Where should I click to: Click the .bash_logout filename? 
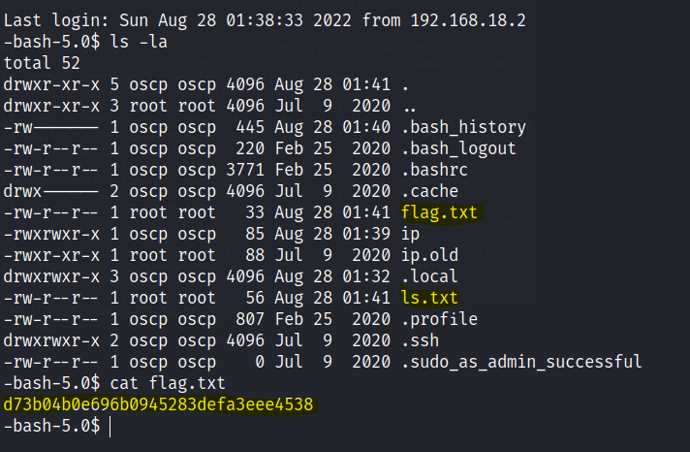pos(458,147)
